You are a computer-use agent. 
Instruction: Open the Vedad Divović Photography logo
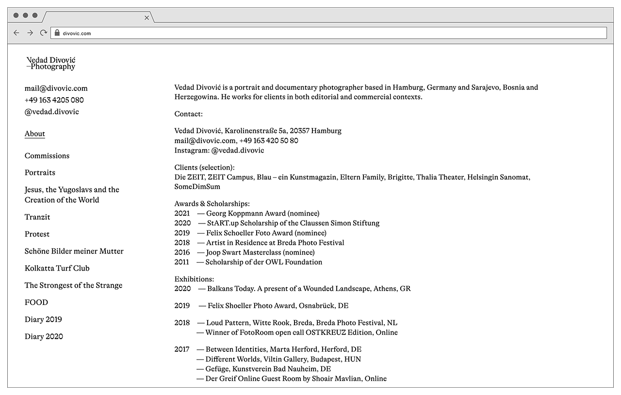pos(51,63)
